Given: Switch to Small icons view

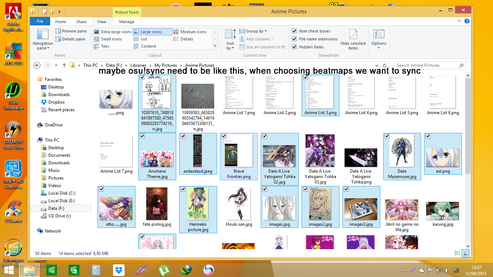Looking at the screenshot, I should point(108,39).
